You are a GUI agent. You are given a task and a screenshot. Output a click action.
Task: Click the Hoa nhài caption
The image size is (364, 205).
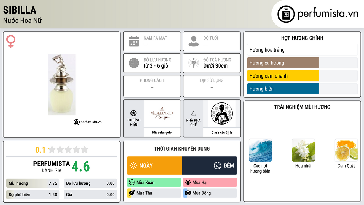coord(303,166)
